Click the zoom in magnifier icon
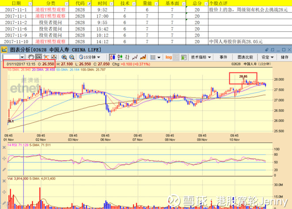This screenshot has height=209, width=292. pos(64,57)
